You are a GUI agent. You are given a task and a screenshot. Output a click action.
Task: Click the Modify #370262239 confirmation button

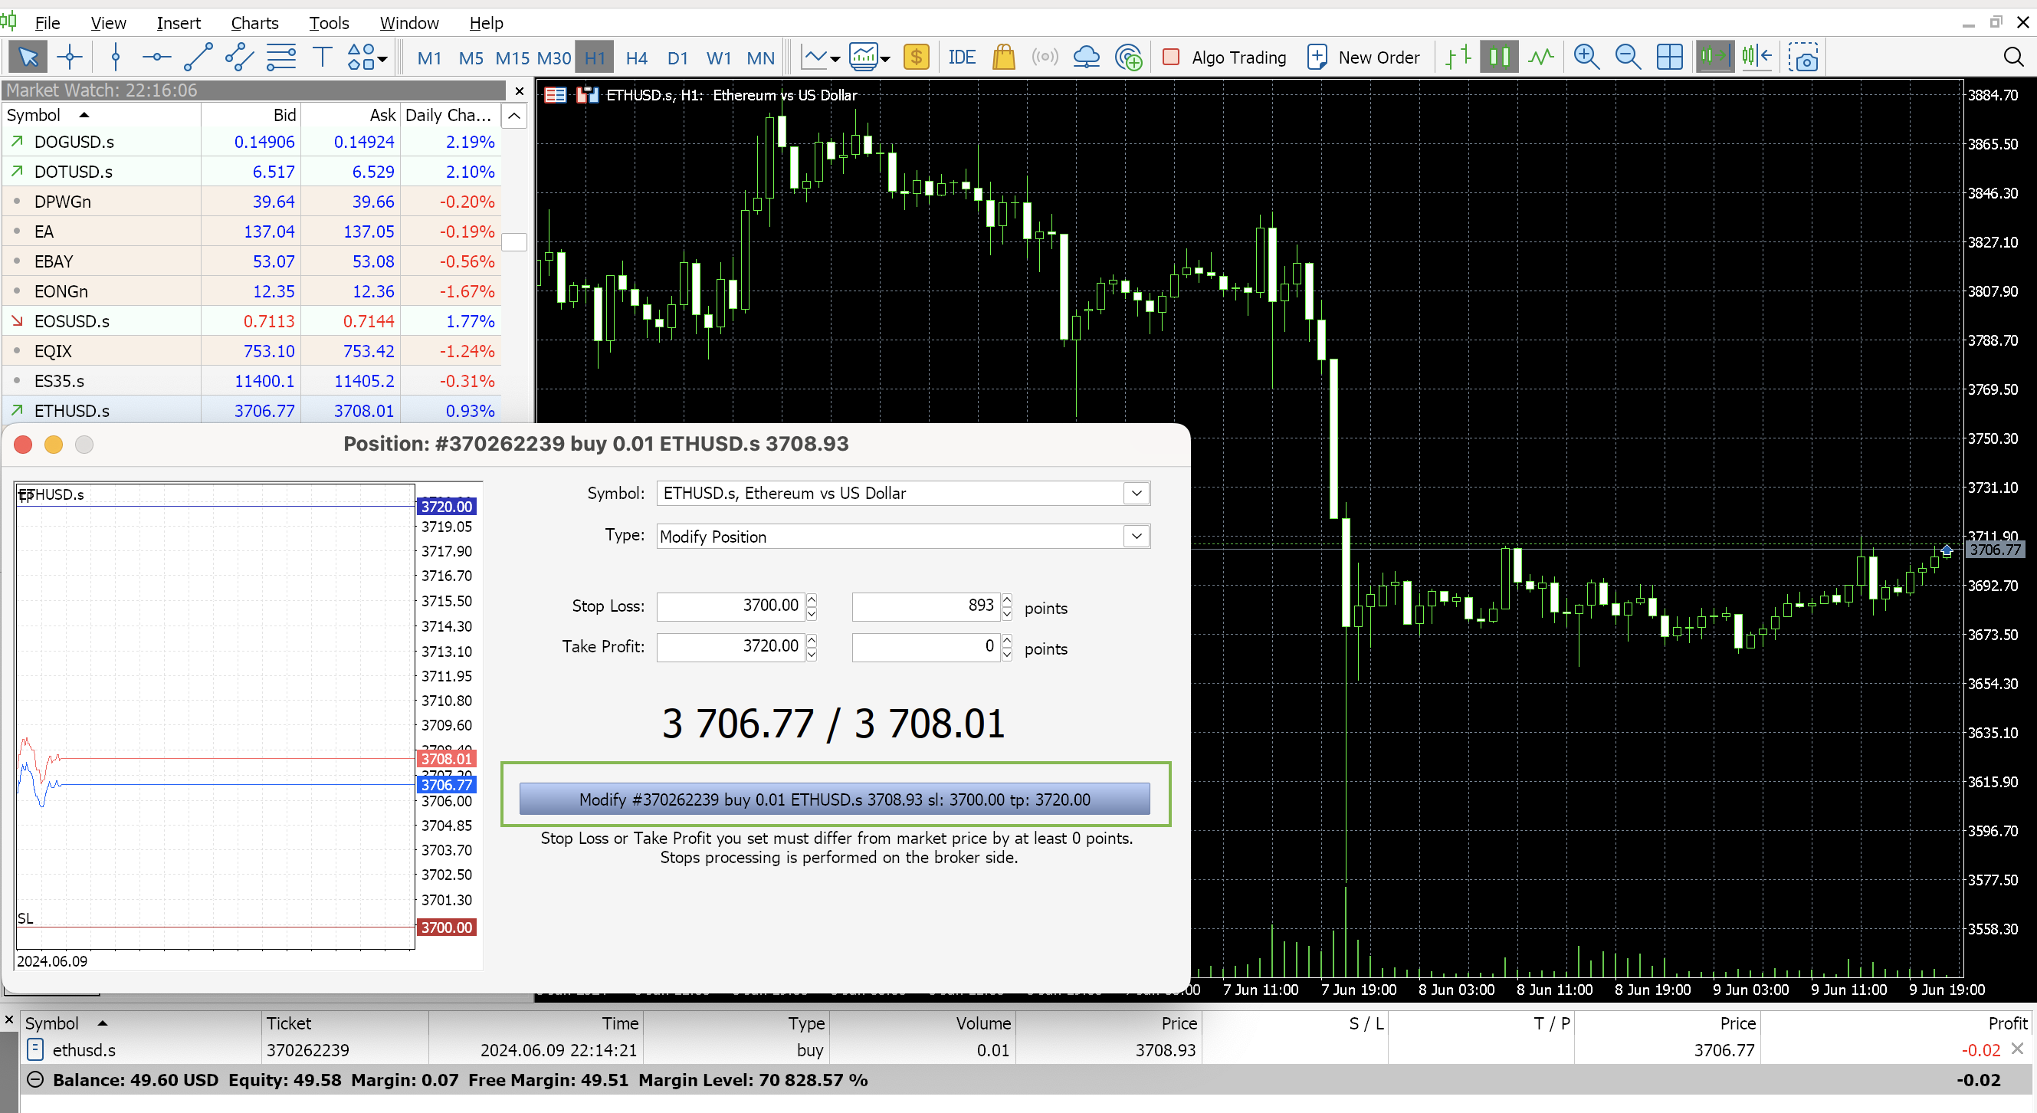click(834, 799)
